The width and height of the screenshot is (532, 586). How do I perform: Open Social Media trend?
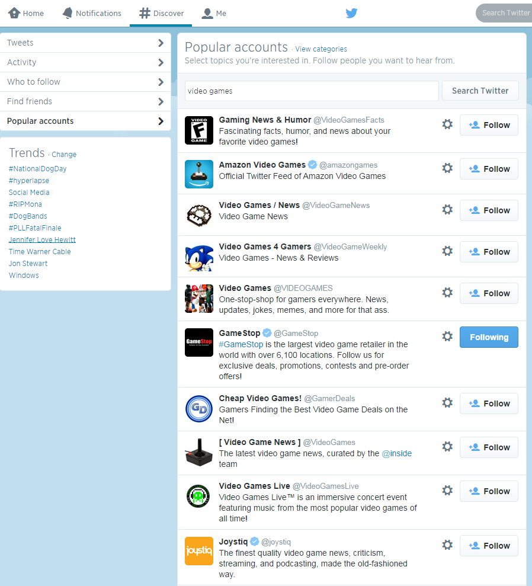[x=29, y=192]
